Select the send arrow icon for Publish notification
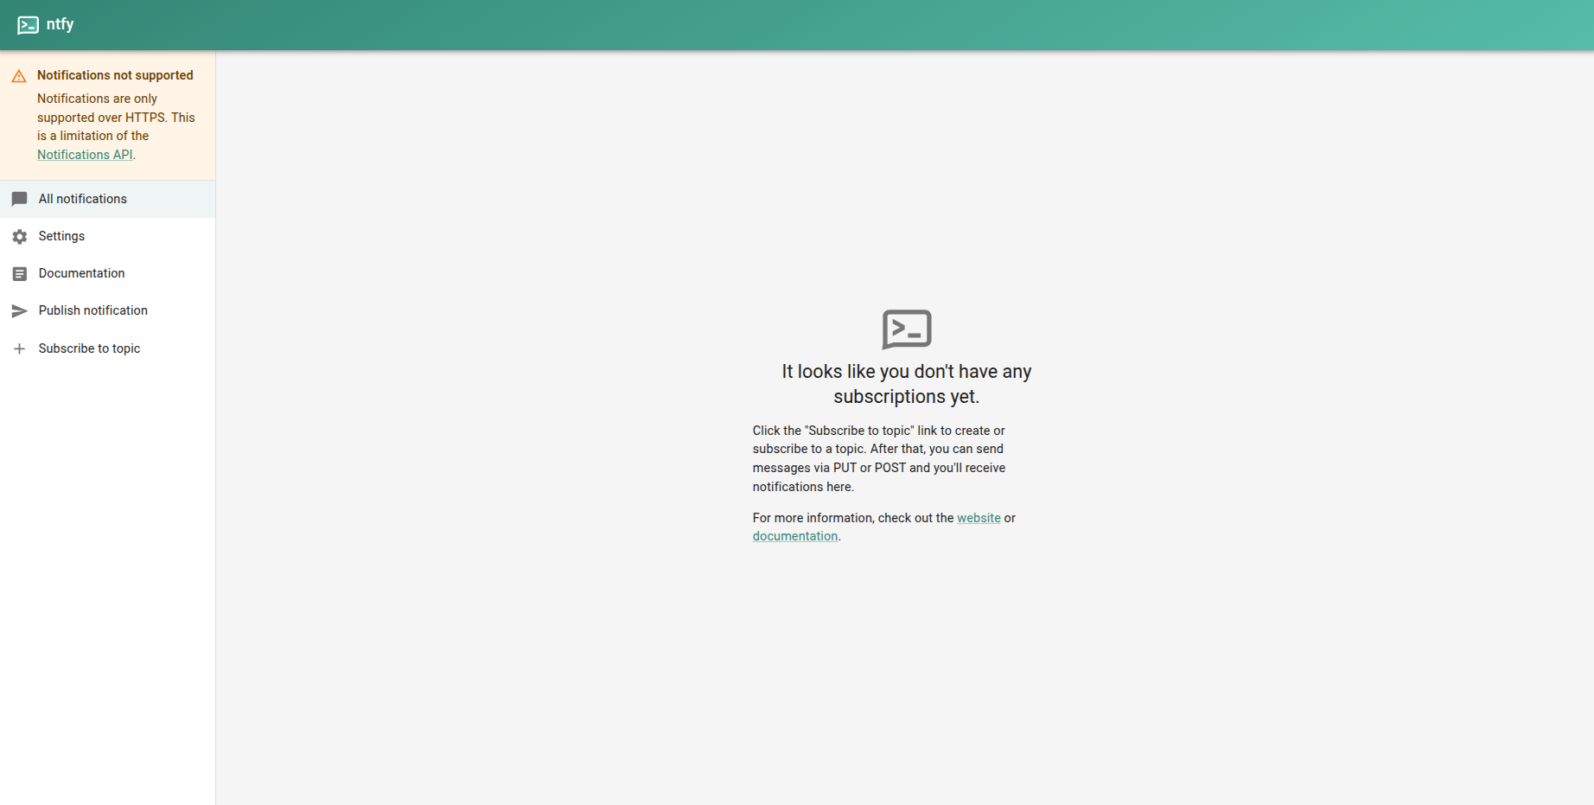This screenshot has width=1594, height=805. [x=19, y=310]
